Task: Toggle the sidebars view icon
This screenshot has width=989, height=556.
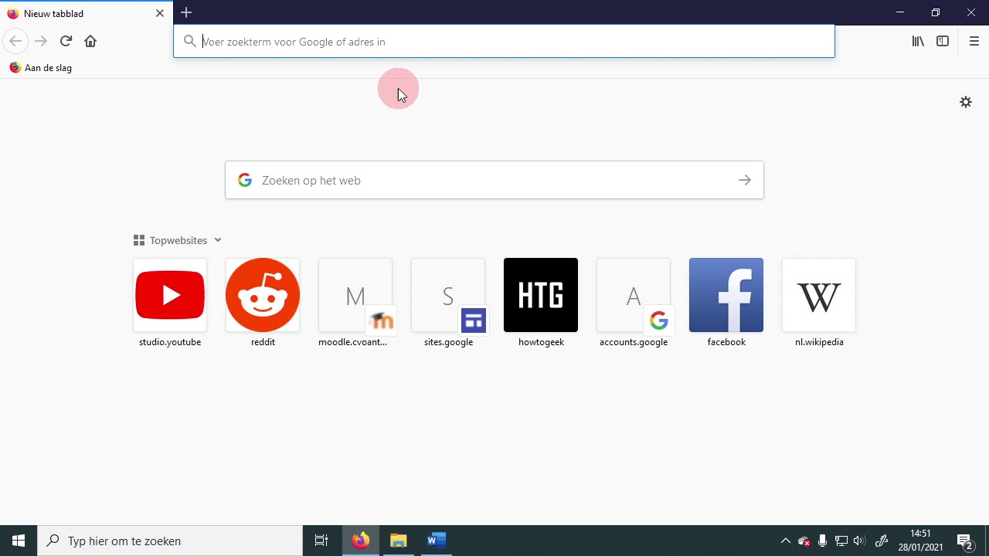Action: point(943,41)
